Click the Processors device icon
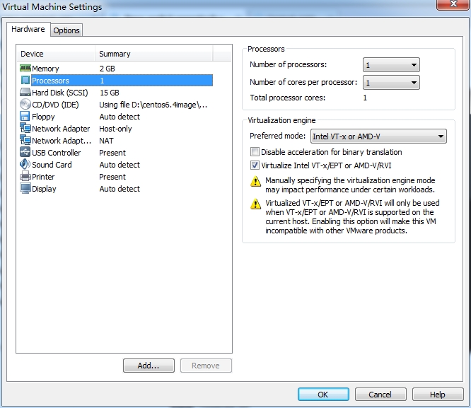The height and width of the screenshot is (408, 471). point(25,80)
